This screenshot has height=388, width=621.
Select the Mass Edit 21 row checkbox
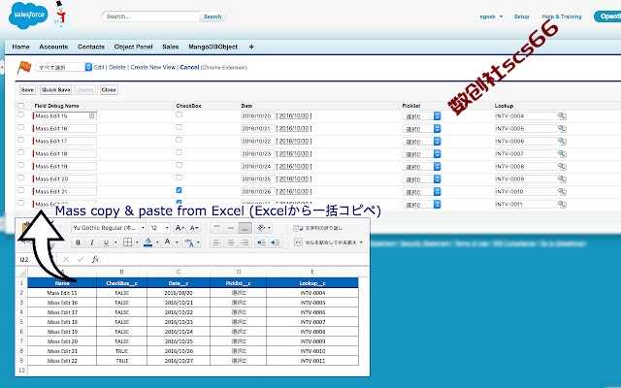(x=21, y=190)
